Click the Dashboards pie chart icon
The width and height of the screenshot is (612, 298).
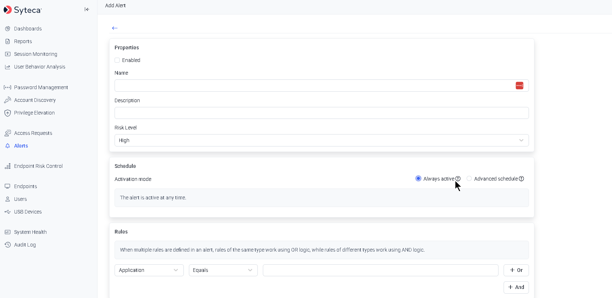(8, 29)
